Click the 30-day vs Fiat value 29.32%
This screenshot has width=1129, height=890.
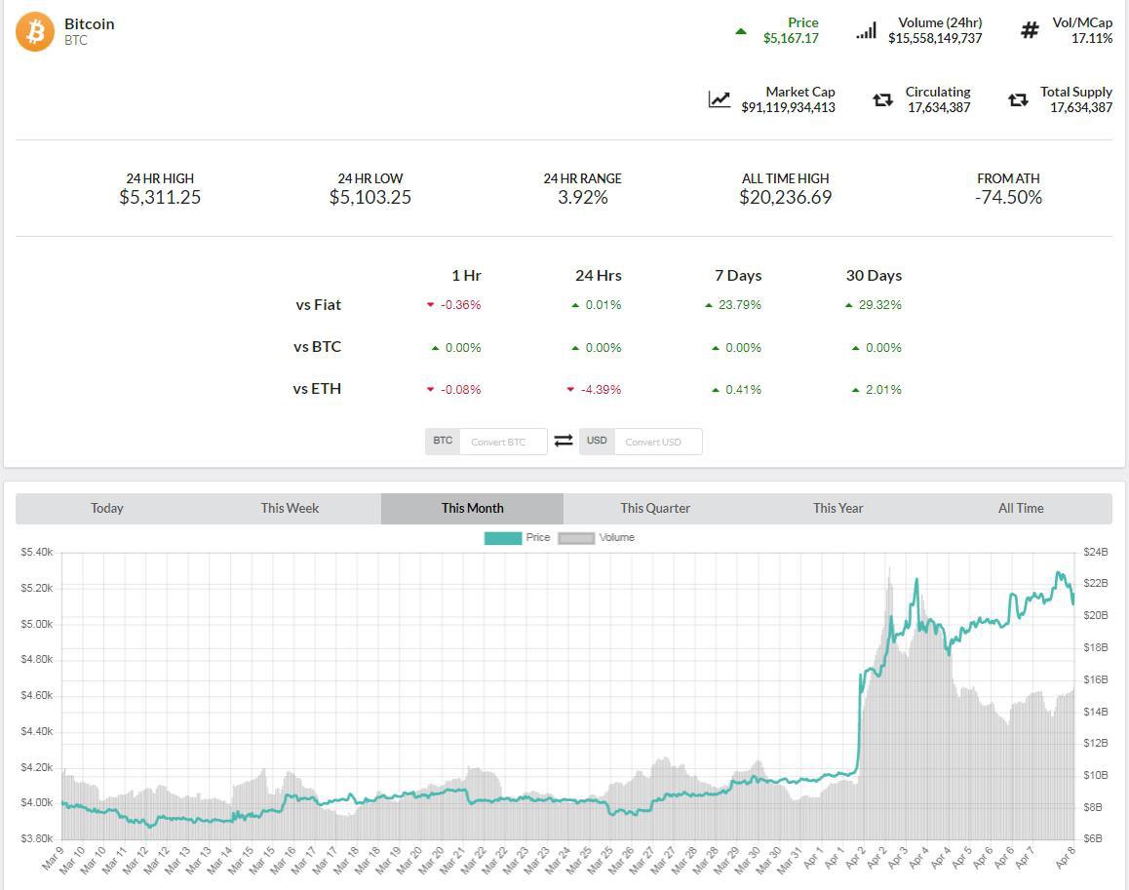(x=879, y=304)
